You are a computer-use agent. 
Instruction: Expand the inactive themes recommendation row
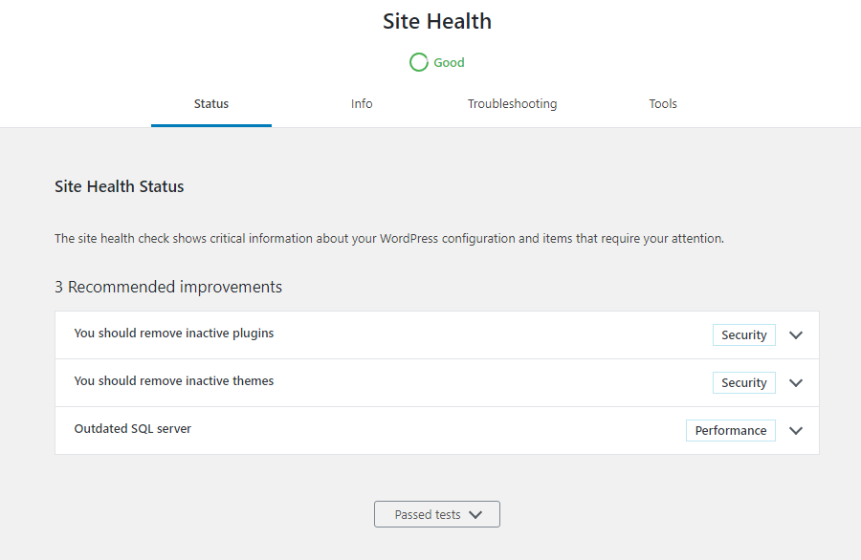pos(437,383)
